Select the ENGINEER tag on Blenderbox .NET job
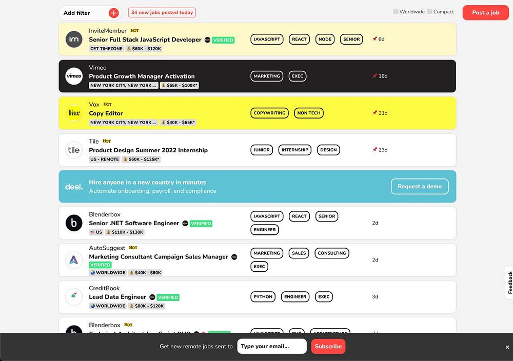Screen dimensions: 513x361 [265, 230]
